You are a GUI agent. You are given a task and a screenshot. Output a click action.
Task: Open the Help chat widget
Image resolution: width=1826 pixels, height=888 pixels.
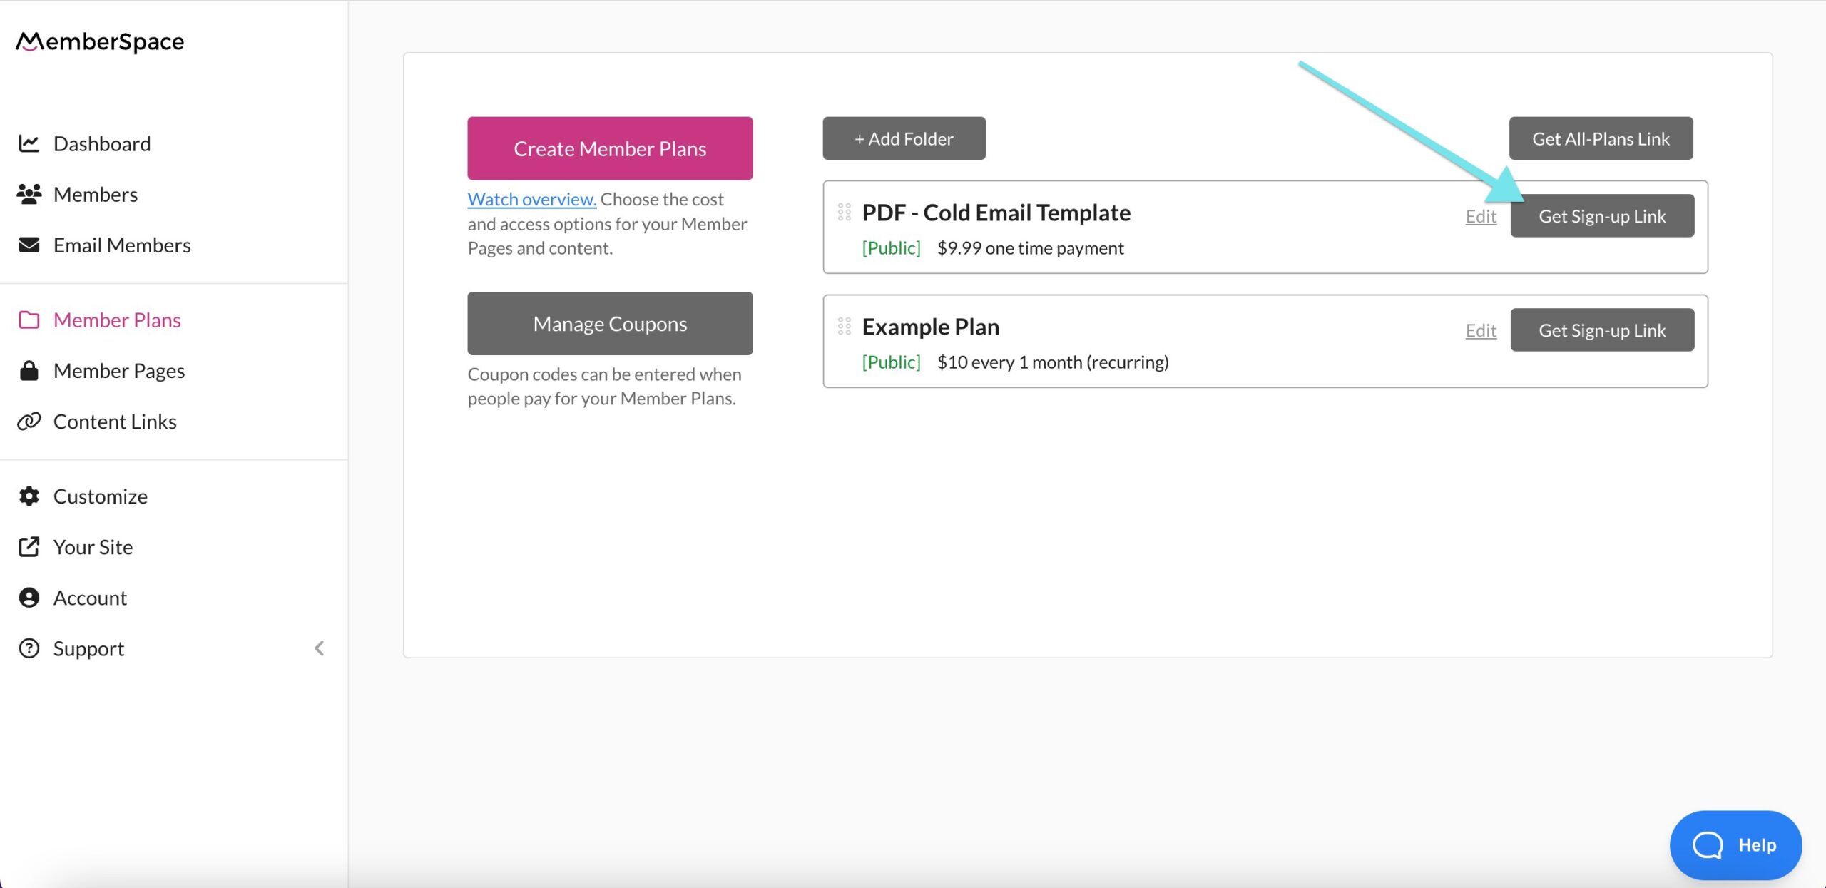pos(1735,844)
